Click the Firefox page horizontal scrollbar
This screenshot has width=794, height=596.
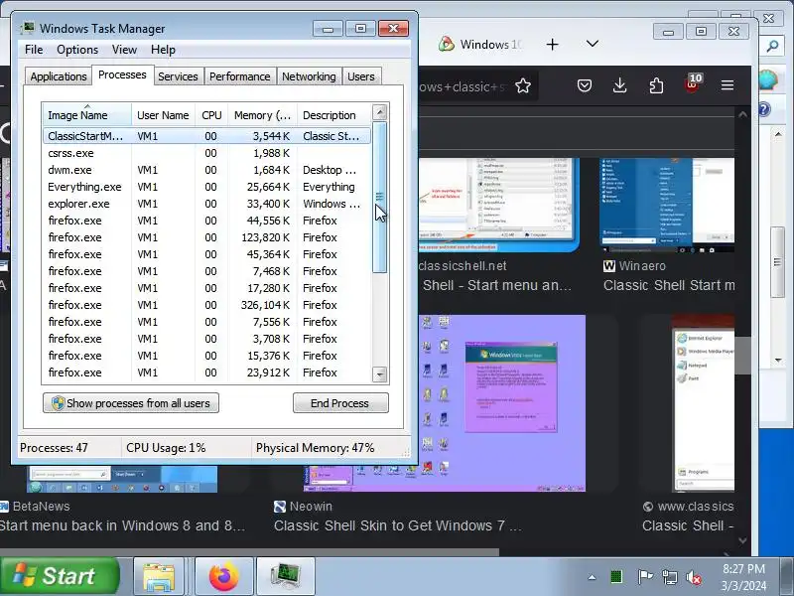coord(249,551)
